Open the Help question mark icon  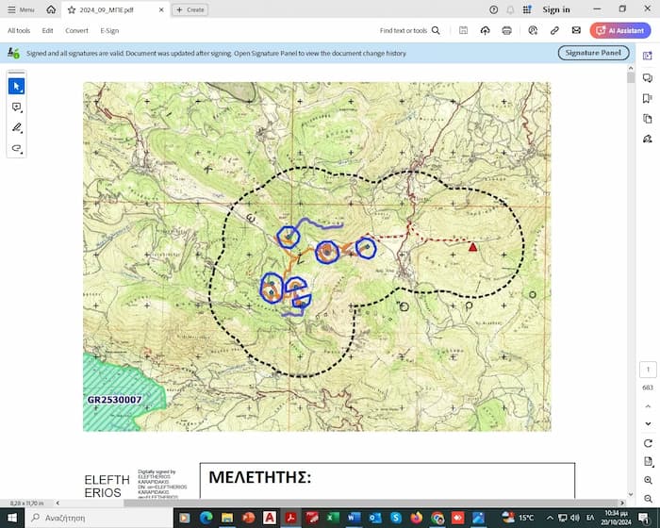click(x=494, y=9)
